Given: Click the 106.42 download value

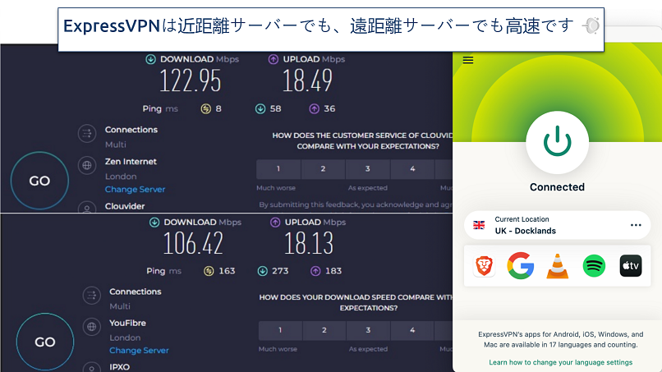Looking at the screenshot, I should point(193,244).
